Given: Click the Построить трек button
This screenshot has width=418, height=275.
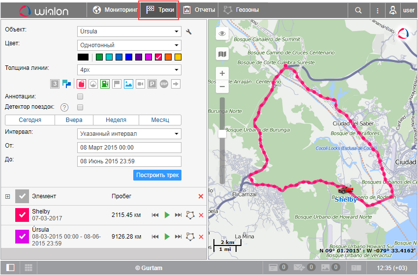Looking at the screenshot, I should (x=157, y=175).
